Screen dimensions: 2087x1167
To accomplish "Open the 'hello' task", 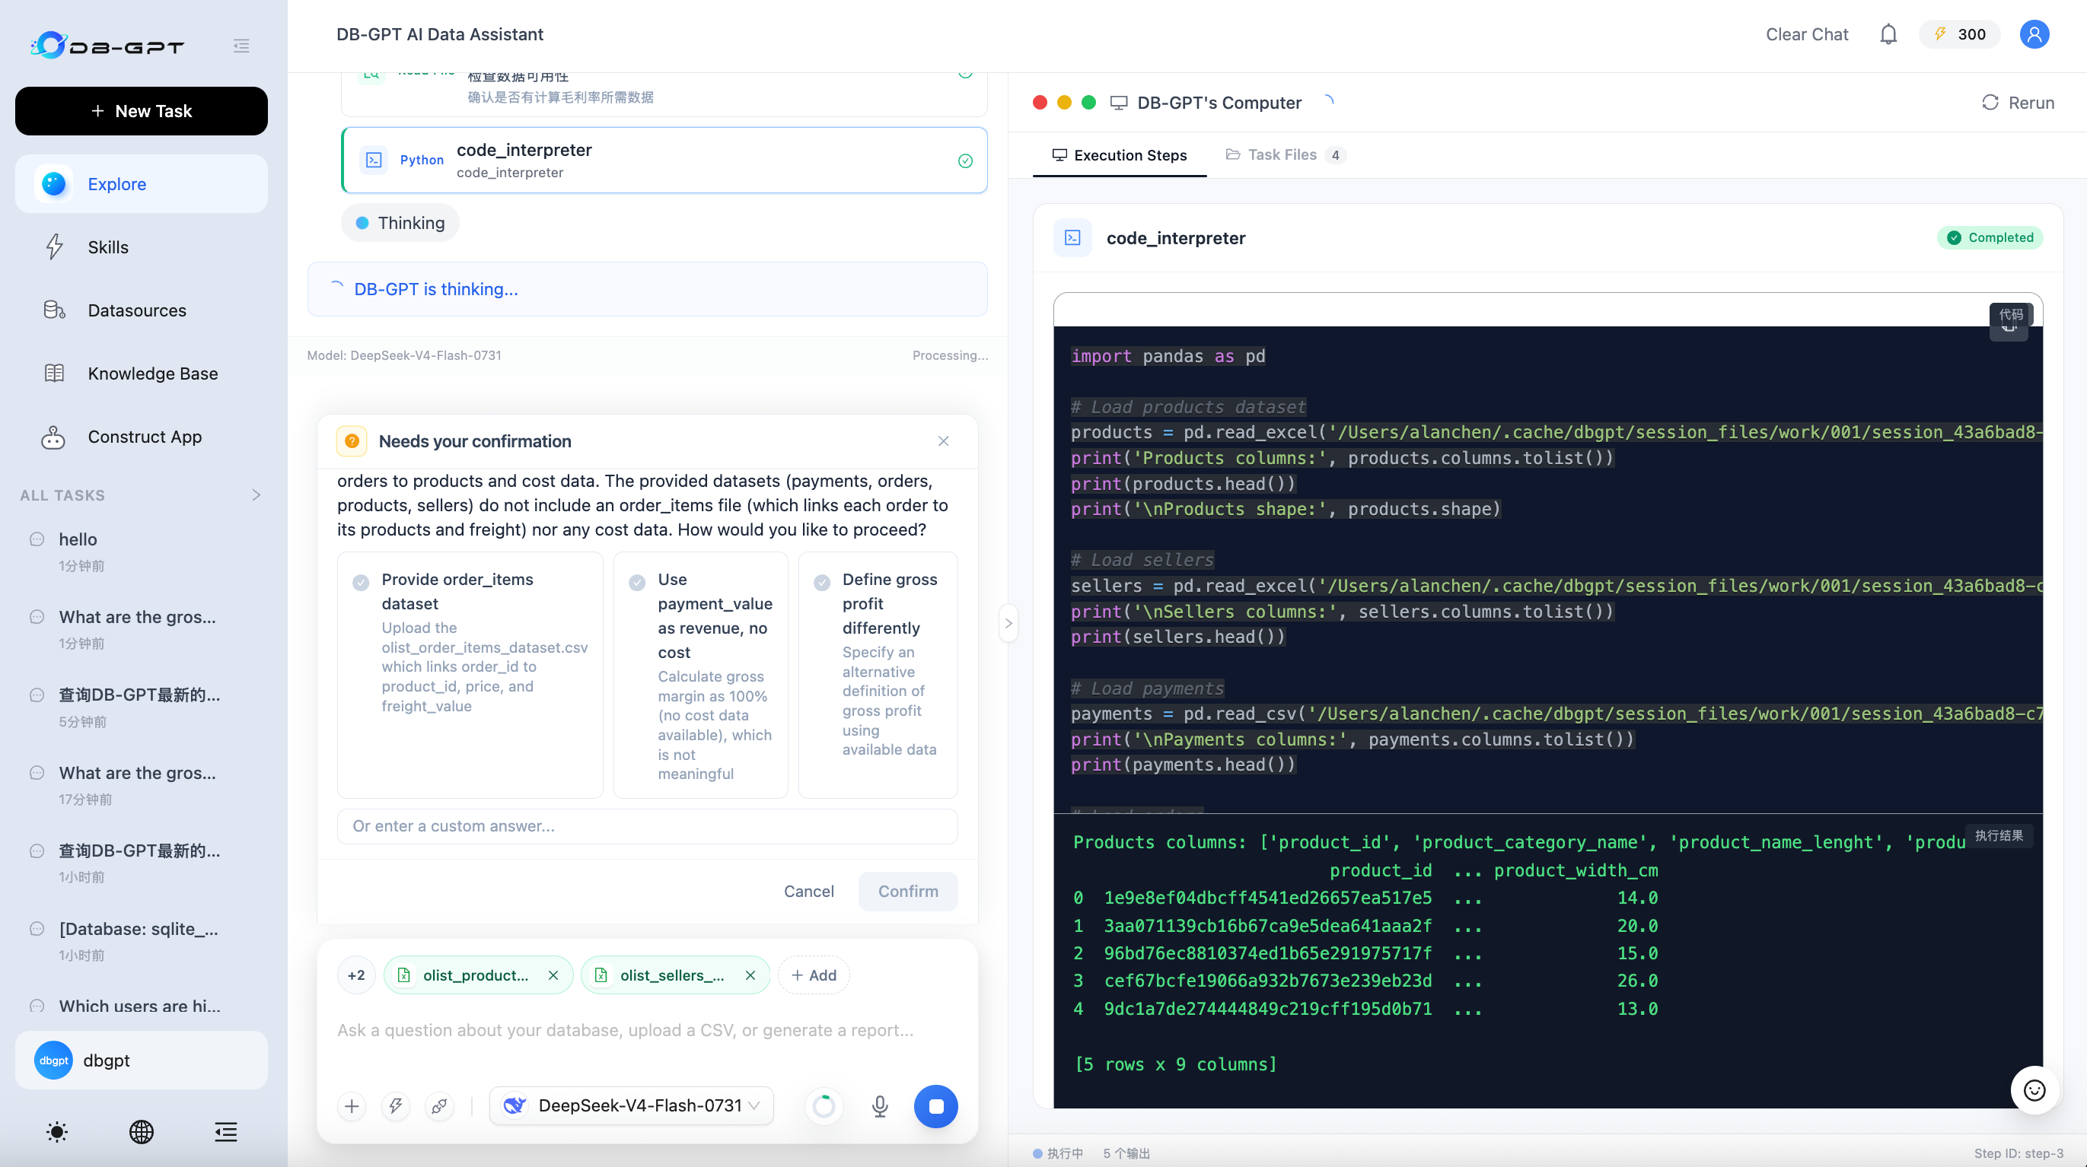I will click(141, 551).
